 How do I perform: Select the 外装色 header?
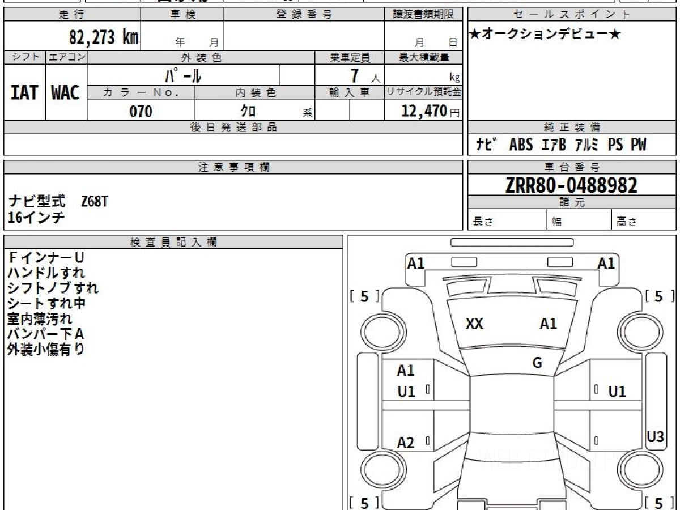click(201, 57)
